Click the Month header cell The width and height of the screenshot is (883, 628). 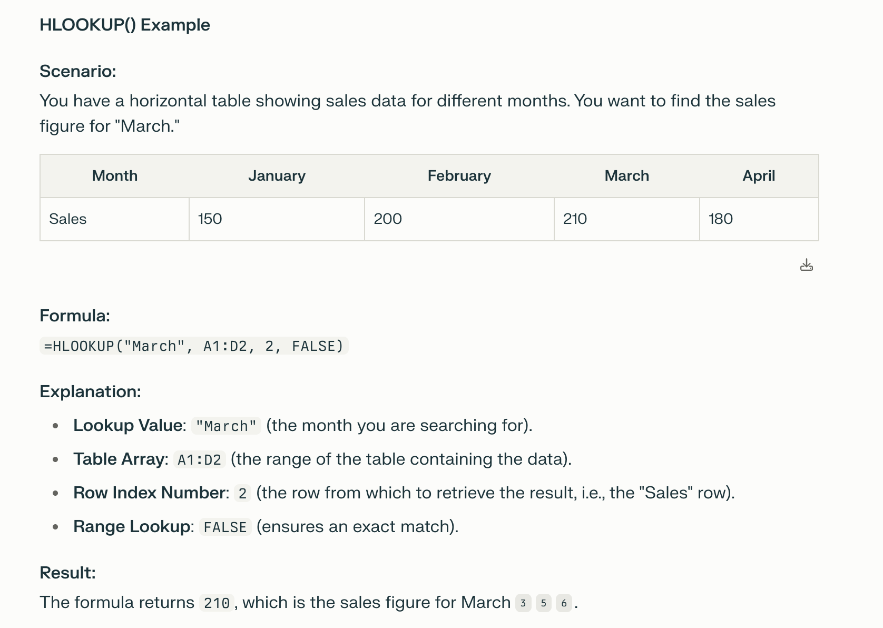tap(115, 176)
